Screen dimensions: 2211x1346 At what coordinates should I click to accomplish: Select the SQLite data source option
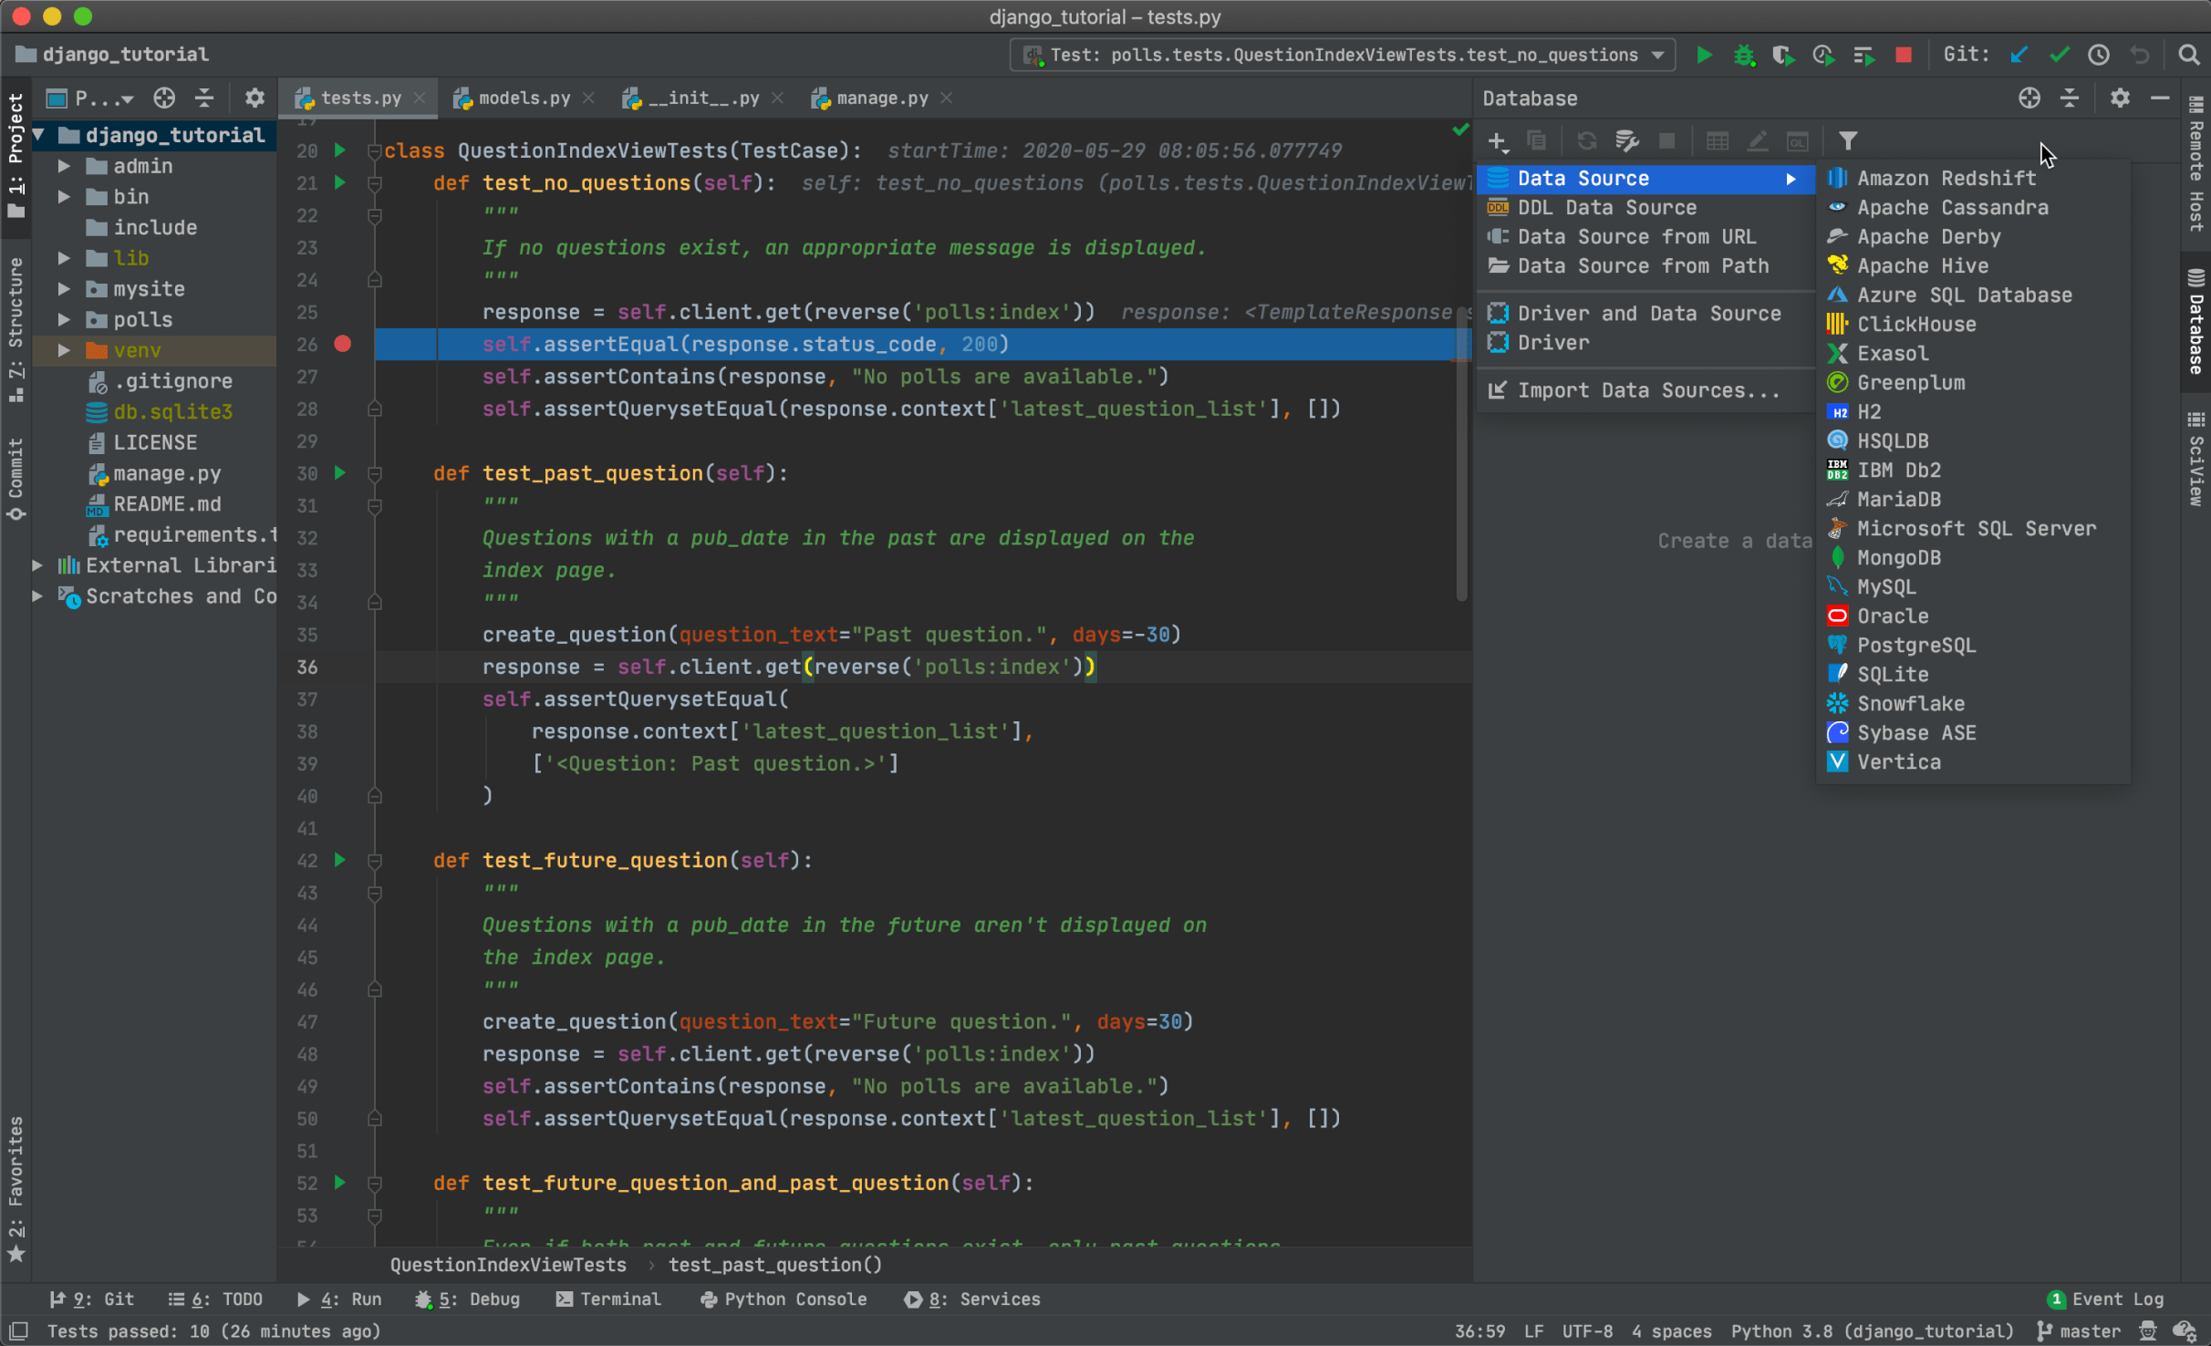coord(1892,673)
